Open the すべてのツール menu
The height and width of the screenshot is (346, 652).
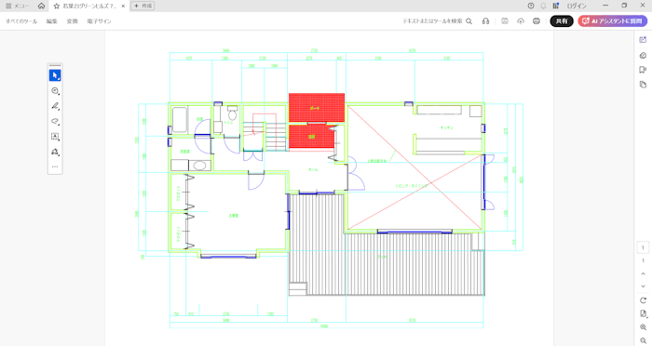coord(21,21)
